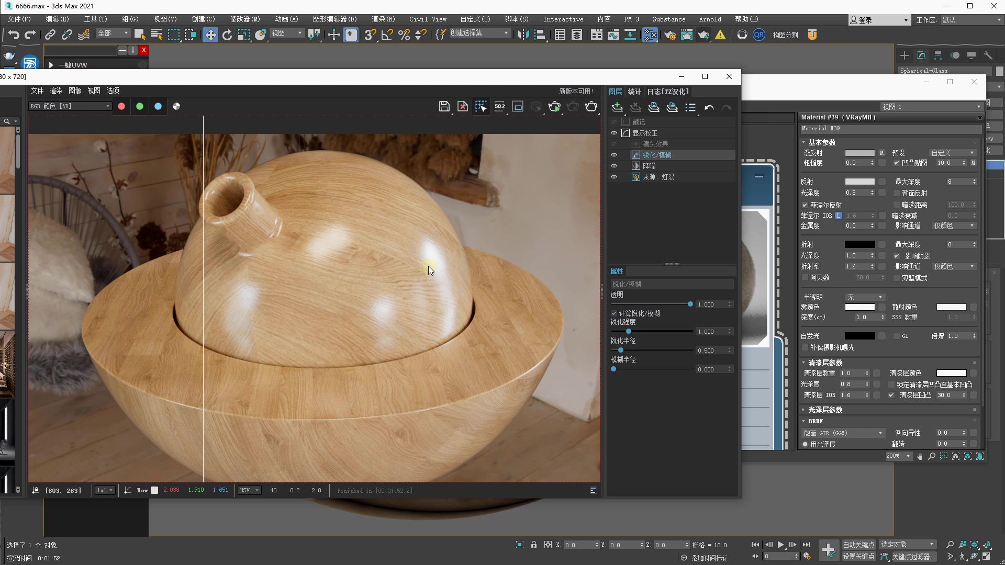Uncheck 菲涅尔反射 checkbox
This screenshot has height=565, width=1005.
805,205
